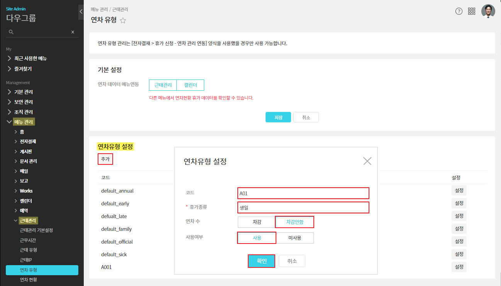Click the sidebar search magnifier icon
This screenshot has width=501, height=286.
(11, 32)
